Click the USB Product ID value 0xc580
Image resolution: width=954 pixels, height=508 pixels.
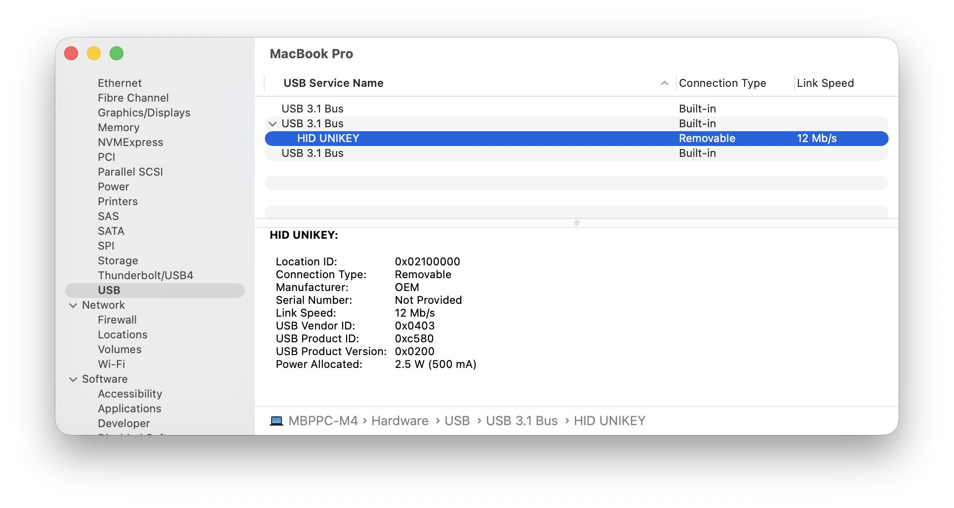pyautogui.click(x=414, y=338)
